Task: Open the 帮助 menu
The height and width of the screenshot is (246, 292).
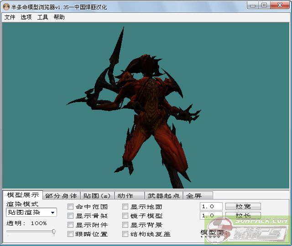Action: coord(59,17)
